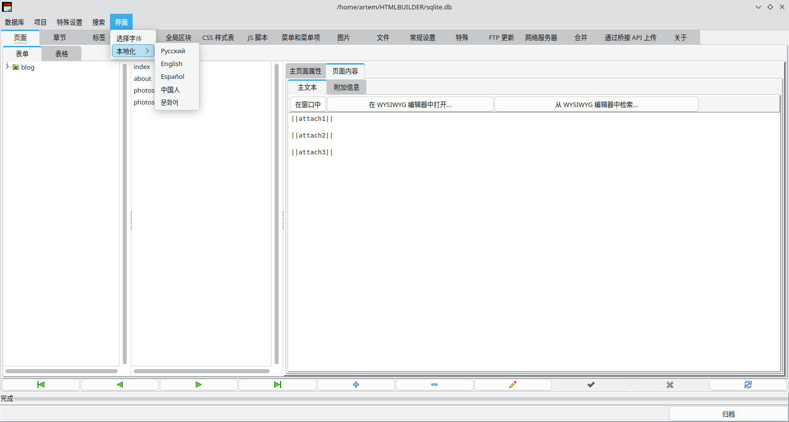This screenshot has height=422, width=789.
Task: Switch to the CSS 样式表 tab
Action: [218, 37]
